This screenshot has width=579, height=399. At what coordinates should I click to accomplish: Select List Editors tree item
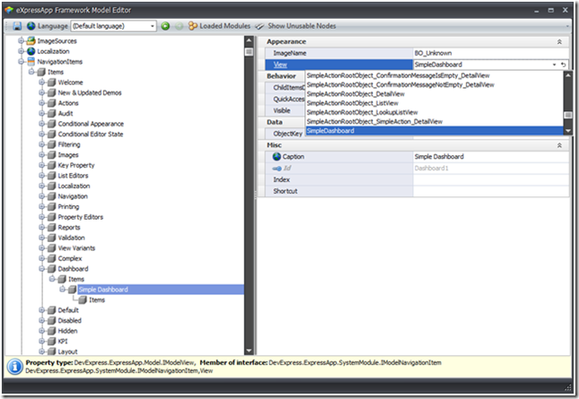[73, 176]
